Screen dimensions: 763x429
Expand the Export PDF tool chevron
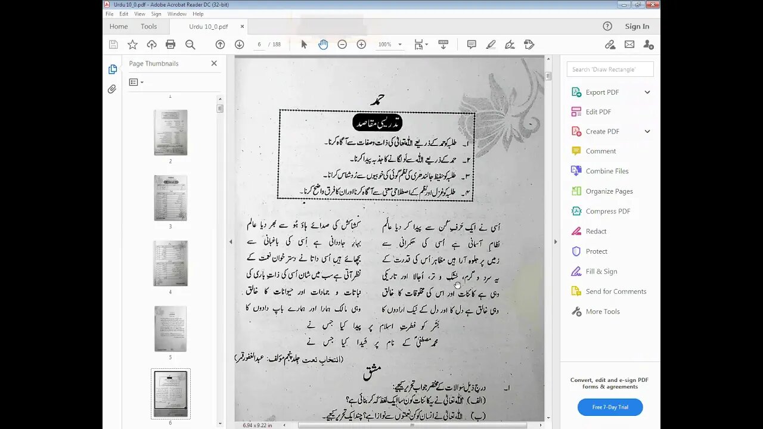point(647,92)
